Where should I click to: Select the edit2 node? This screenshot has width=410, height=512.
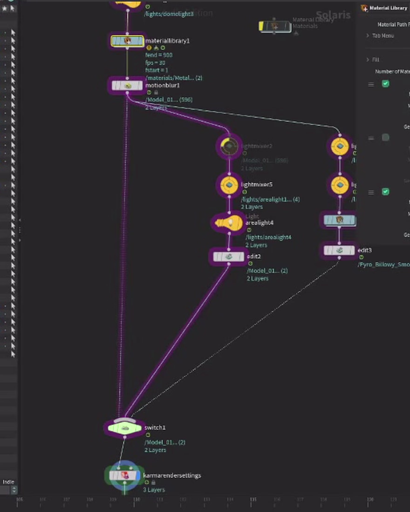(229, 256)
